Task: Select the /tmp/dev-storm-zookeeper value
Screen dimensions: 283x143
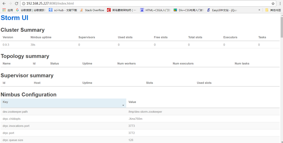Action: click(x=145, y=112)
